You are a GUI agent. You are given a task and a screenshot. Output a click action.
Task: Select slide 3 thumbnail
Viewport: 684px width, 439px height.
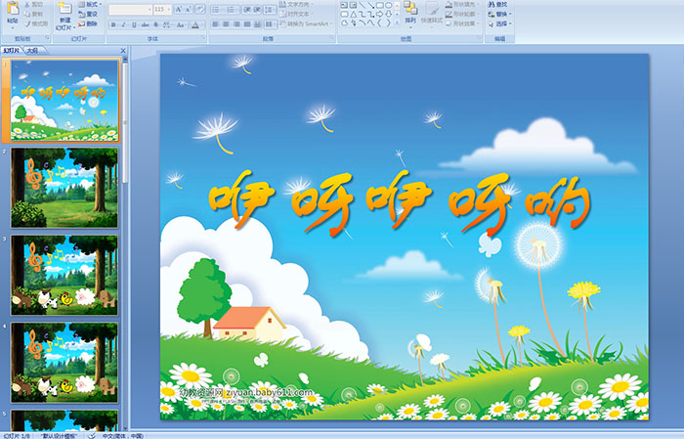coord(64,275)
